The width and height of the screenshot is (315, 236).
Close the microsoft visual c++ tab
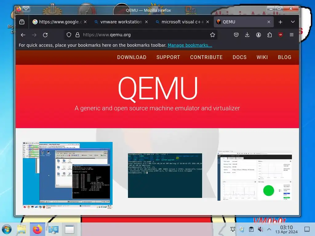click(208, 22)
